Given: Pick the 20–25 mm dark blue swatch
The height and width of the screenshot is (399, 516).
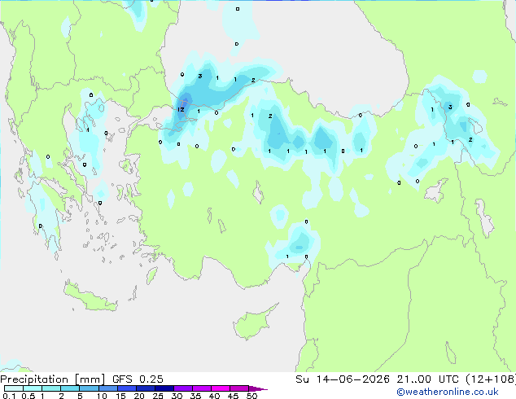Looking at the screenshot, I should [145, 388].
